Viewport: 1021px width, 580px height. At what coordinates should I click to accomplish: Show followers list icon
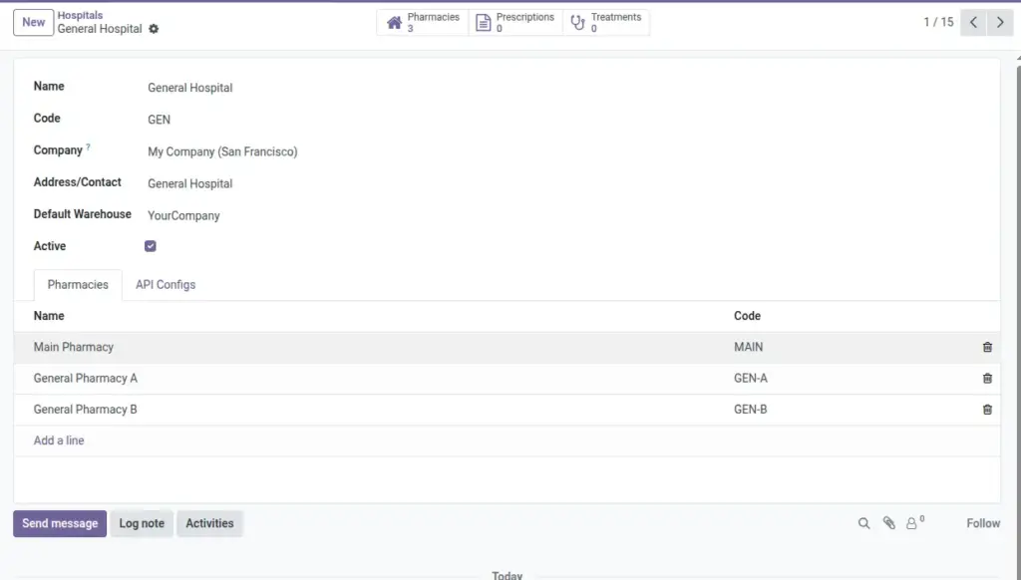[x=914, y=523]
